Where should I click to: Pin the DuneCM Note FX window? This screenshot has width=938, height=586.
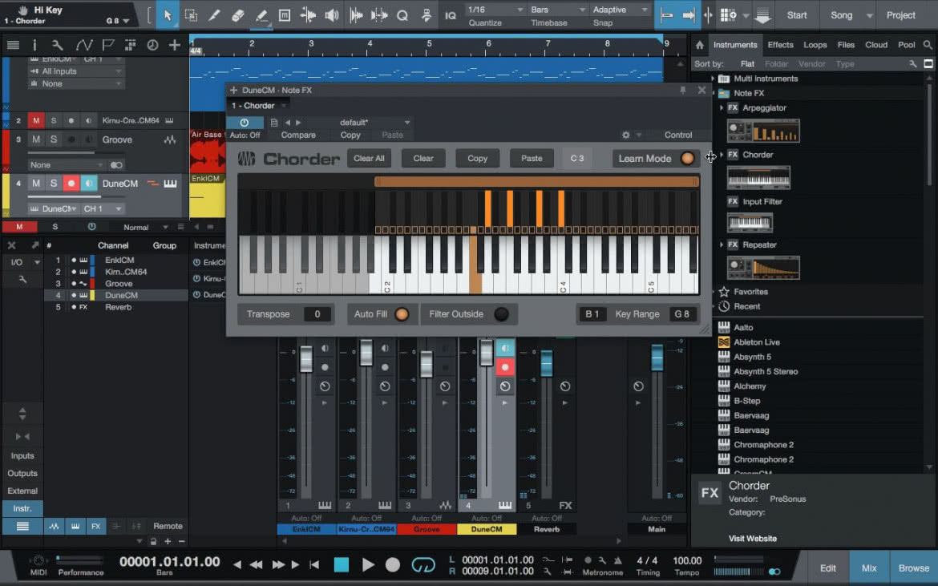pos(682,90)
